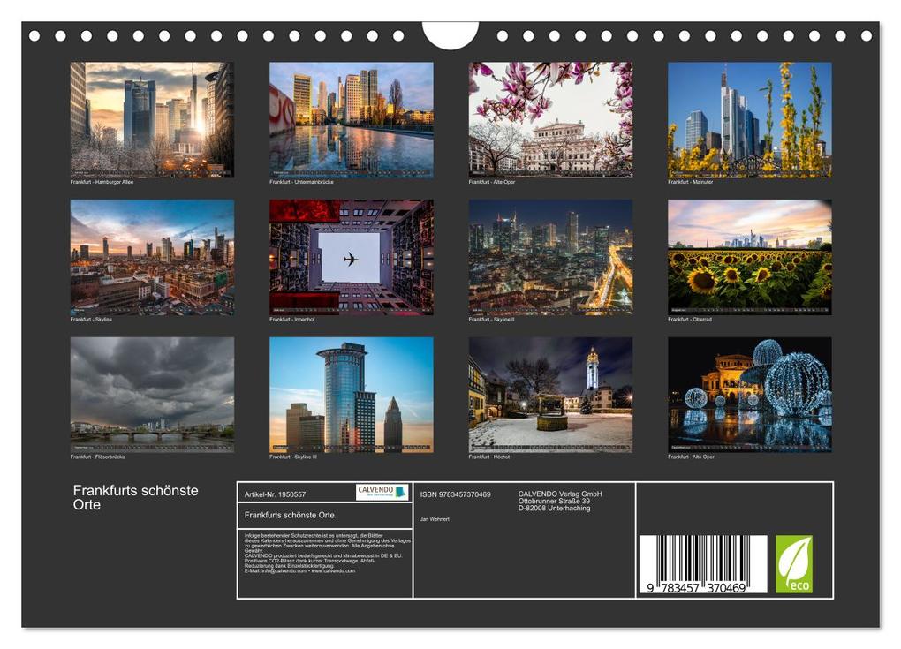Open the Skyline III glass tower photo

(352, 395)
